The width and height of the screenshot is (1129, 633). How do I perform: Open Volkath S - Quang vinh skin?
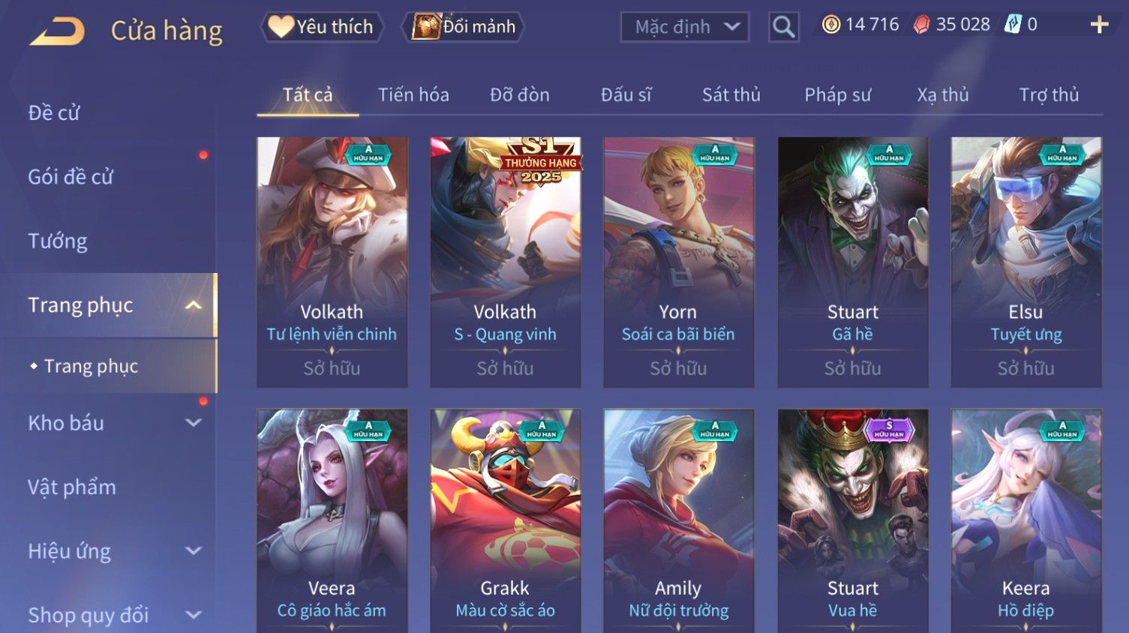coord(505,262)
